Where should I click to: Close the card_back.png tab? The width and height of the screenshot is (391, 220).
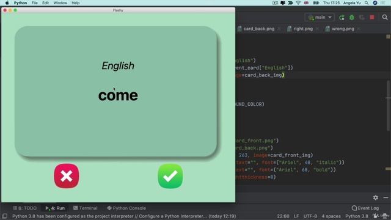(279, 29)
